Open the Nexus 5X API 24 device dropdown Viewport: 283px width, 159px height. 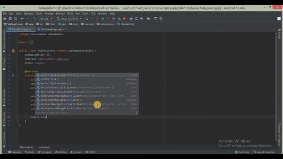69,19
